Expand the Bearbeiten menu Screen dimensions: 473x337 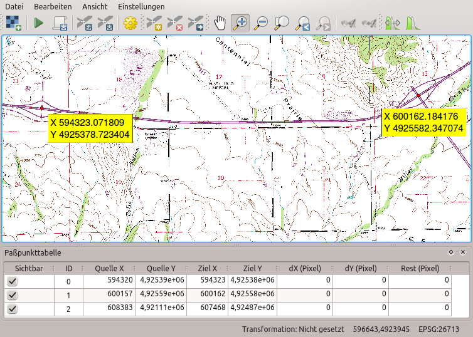coord(53,6)
